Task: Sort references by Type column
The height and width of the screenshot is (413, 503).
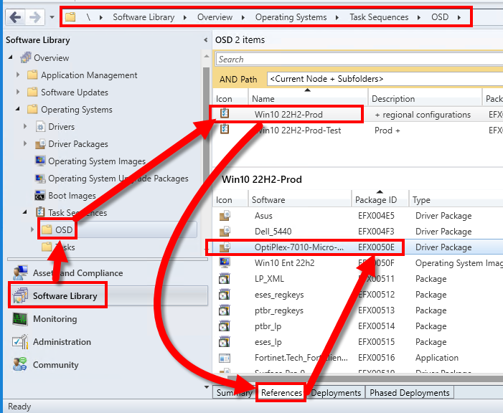Action: (456, 200)
